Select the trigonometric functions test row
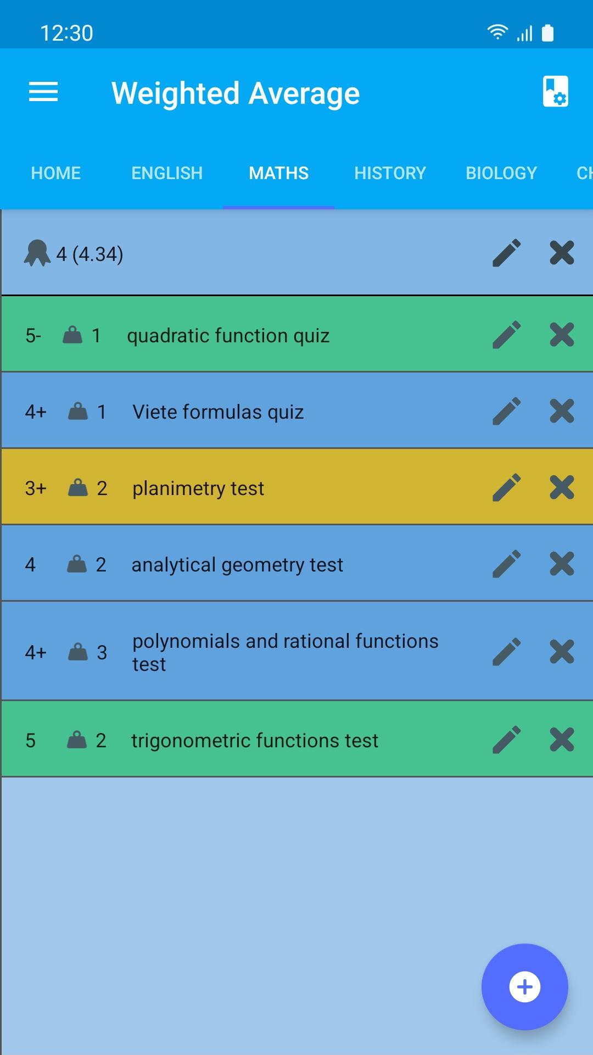This screenshot has width=593, height=1055. (255, 741)
